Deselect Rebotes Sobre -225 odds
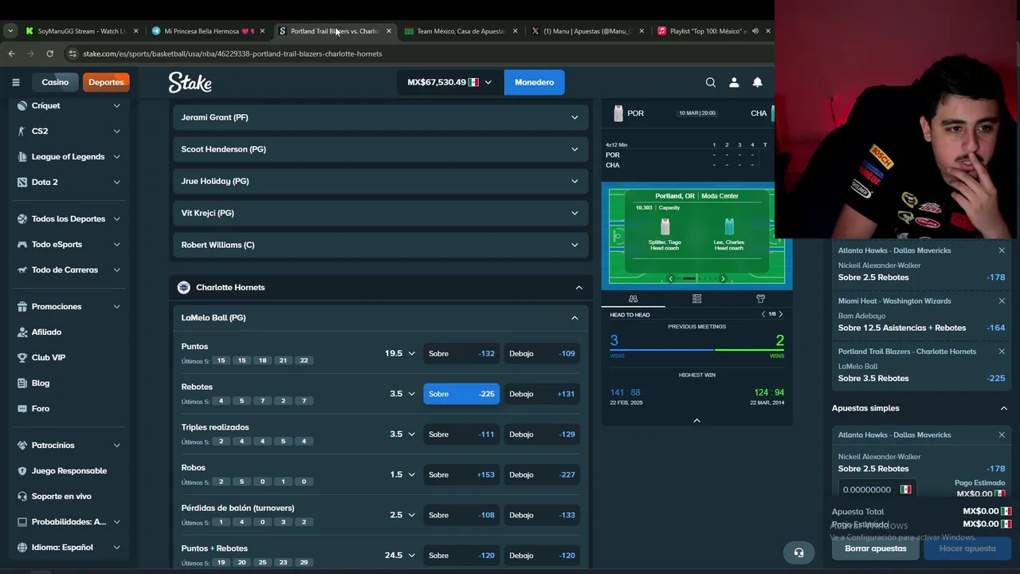Viewport: 1020px width, 574px height. (461, 394)
